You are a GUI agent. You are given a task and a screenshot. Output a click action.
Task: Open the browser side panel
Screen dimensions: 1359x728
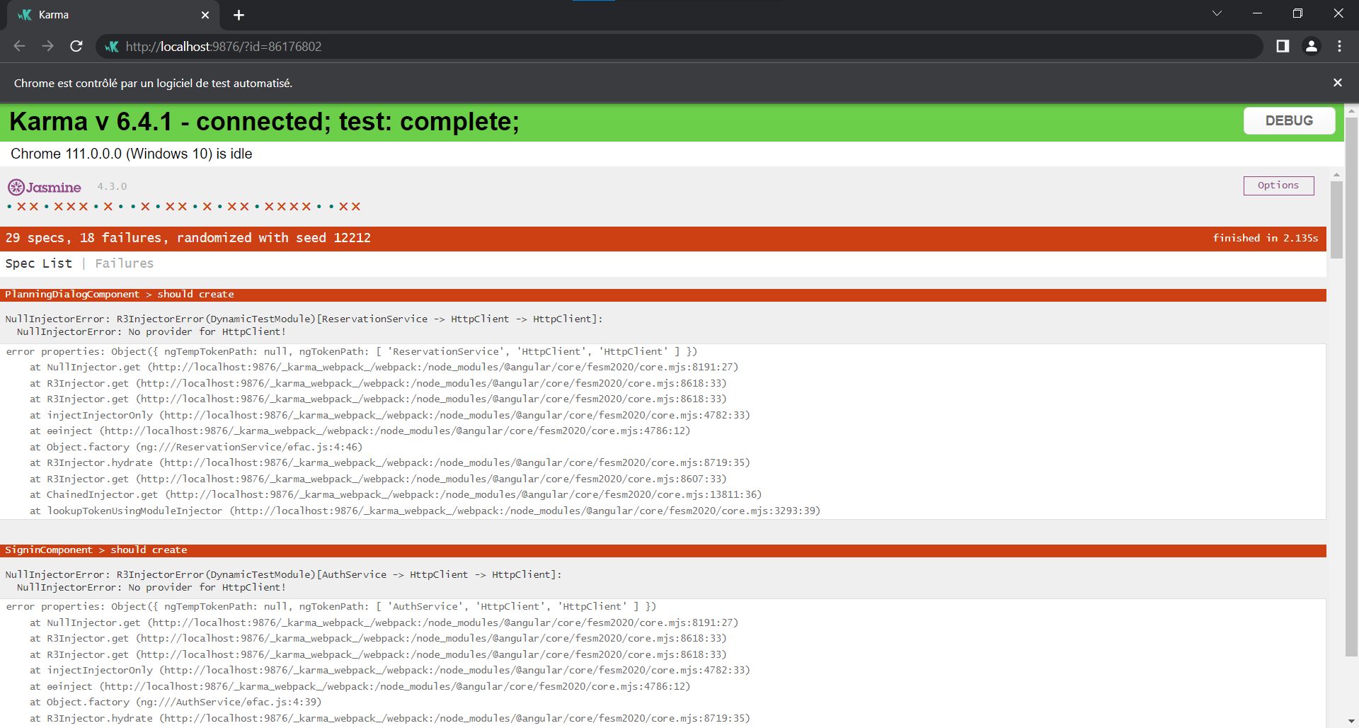click(x=1283, y=46)
